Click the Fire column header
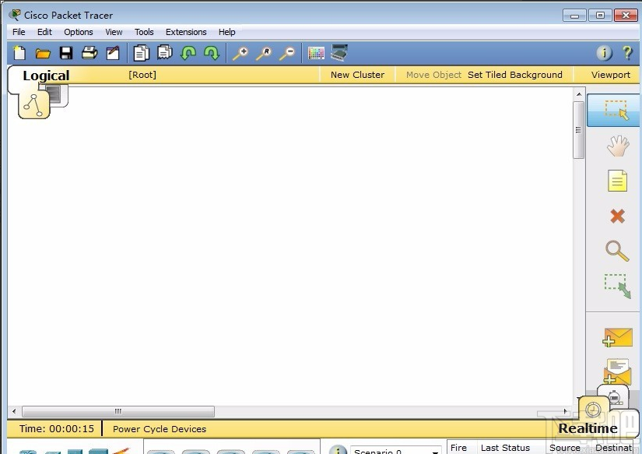The height and width of the screenshot is (454, 642). point(458,448)
